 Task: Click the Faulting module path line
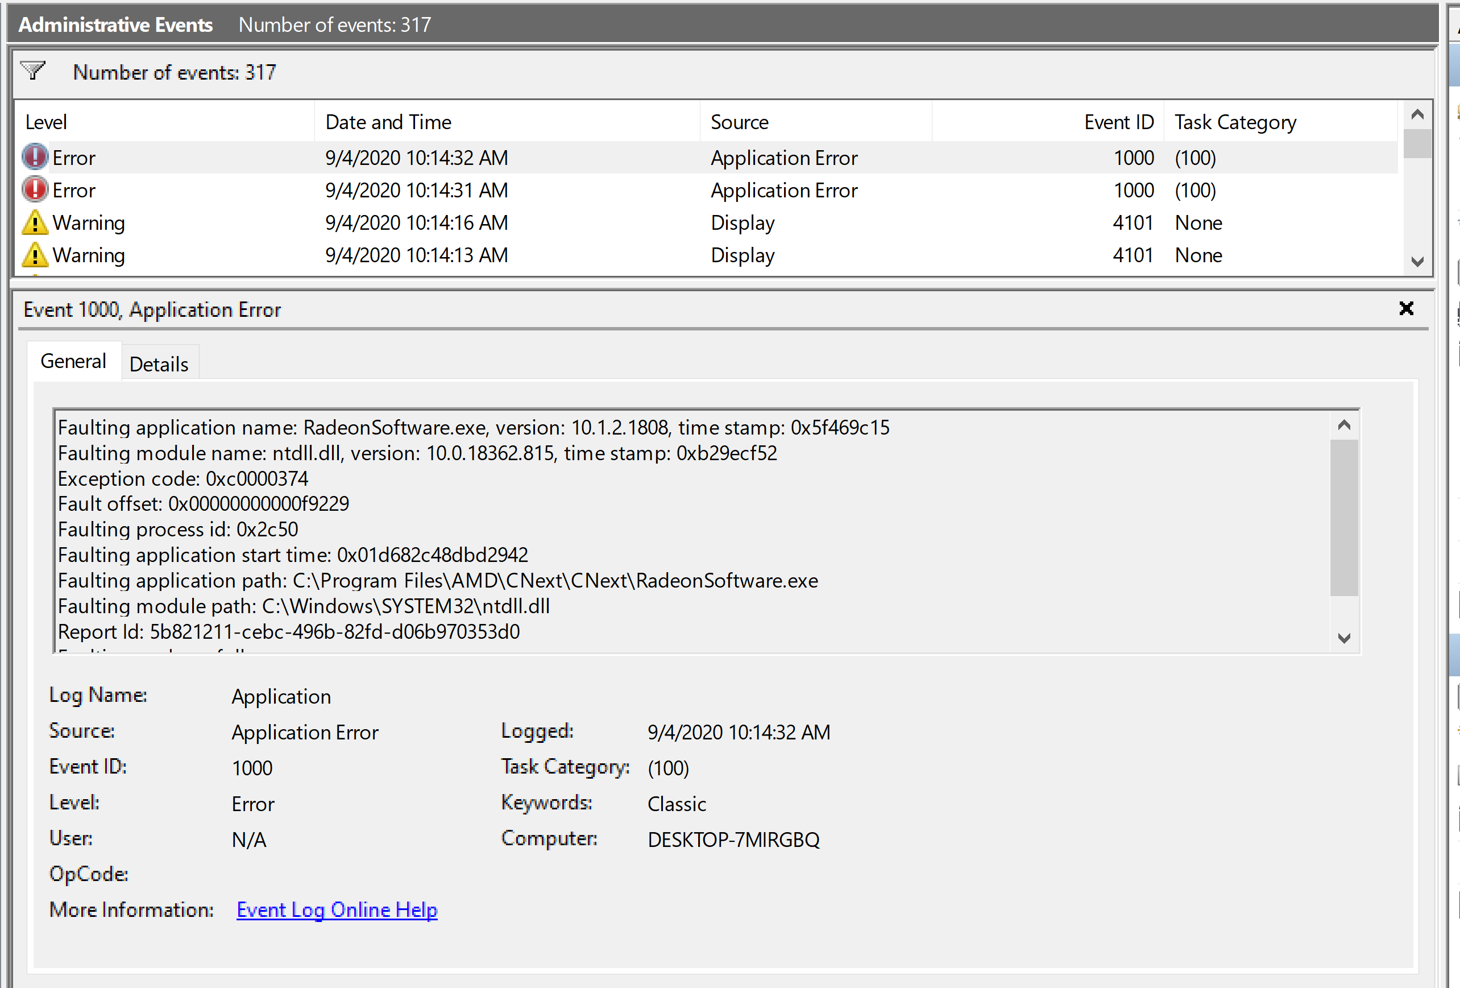click(x=304, y=606)
